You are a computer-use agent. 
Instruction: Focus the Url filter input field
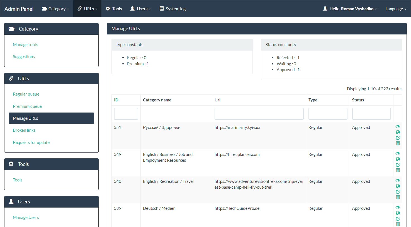tap(259, 114)
